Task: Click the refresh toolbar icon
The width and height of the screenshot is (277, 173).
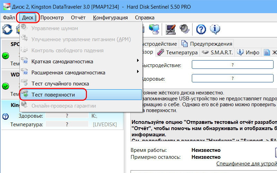Action: (7, 29)
